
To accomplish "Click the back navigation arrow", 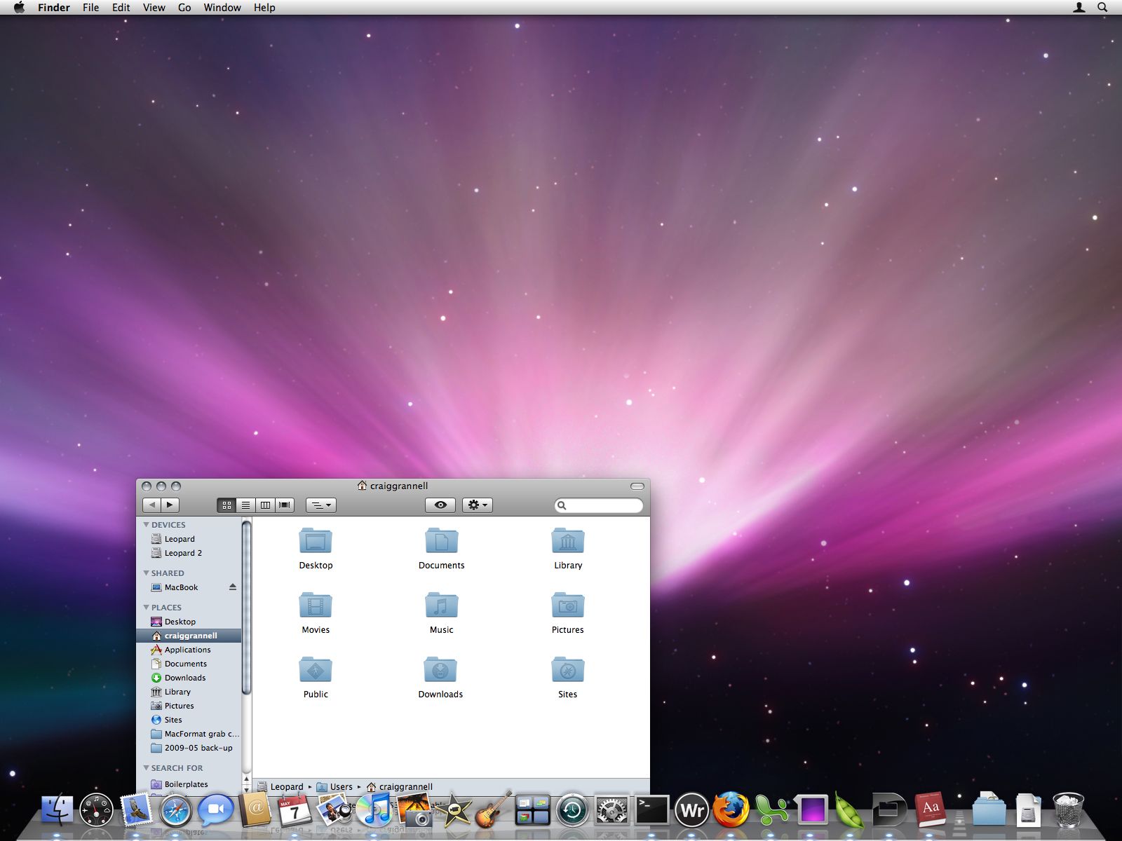I will click(x=152, y=505).
